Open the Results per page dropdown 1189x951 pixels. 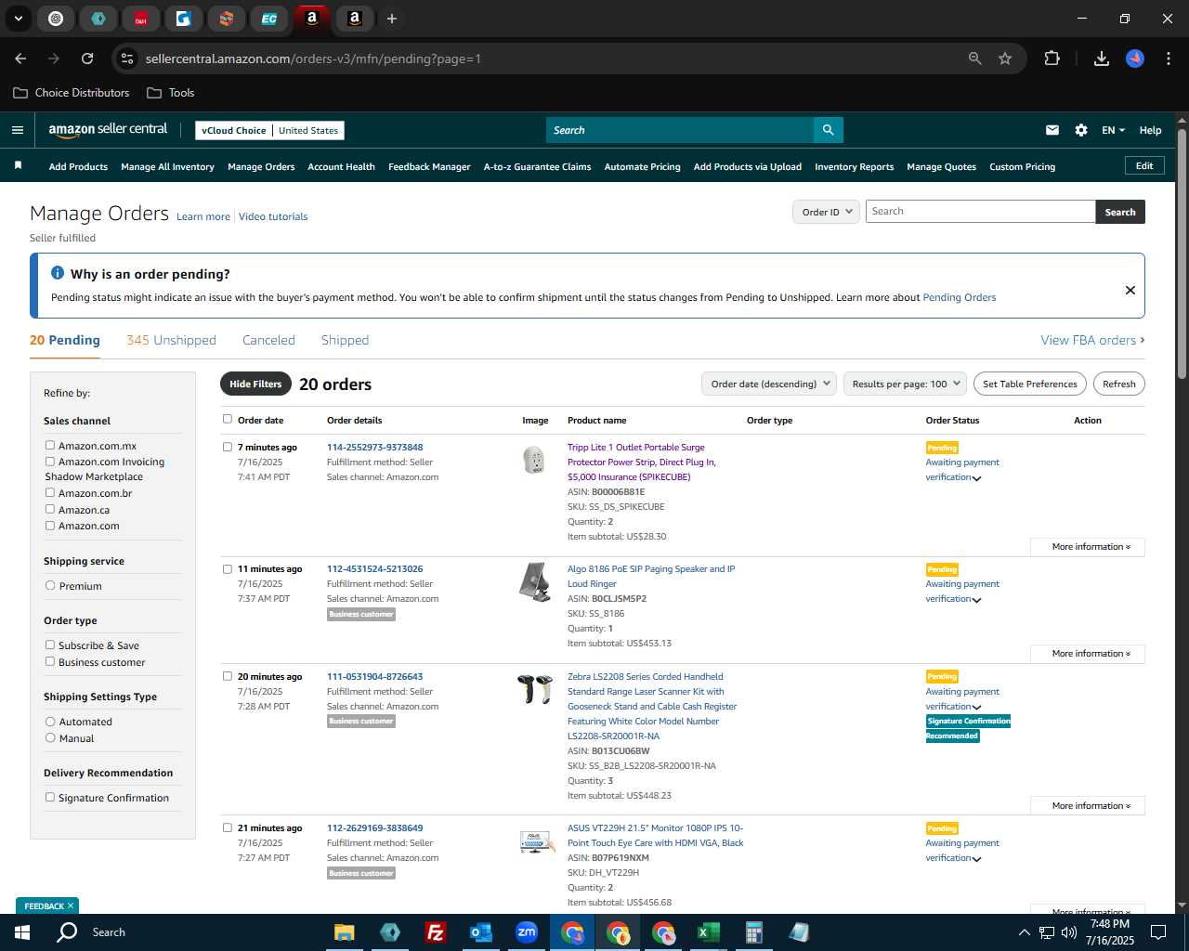click(x=906, y=384)
